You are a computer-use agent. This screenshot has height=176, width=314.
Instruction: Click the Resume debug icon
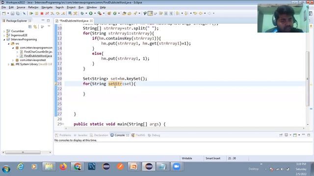31,13
